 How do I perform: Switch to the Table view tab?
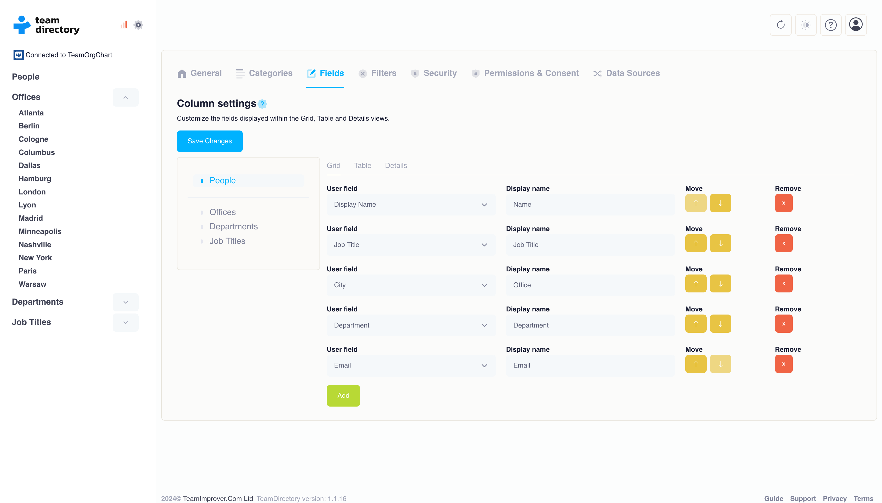[x=362, y=166]
